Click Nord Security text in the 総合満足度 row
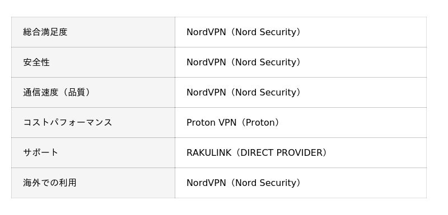 266,32
